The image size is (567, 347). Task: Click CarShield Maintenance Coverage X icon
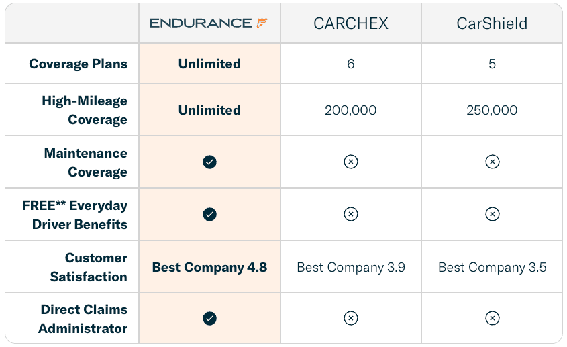coord(492,162)
